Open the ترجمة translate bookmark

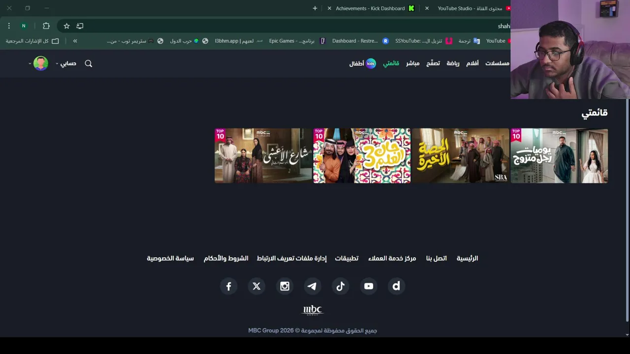[469, 41]
